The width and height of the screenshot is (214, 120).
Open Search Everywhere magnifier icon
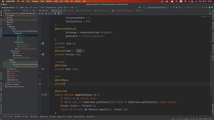click(x=207, y=7)
